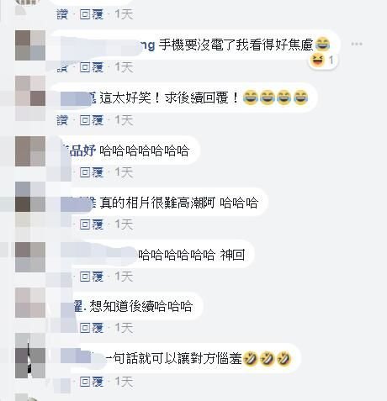Reply to the 這太好笑！求後續回覆 comment

[92, 120]
